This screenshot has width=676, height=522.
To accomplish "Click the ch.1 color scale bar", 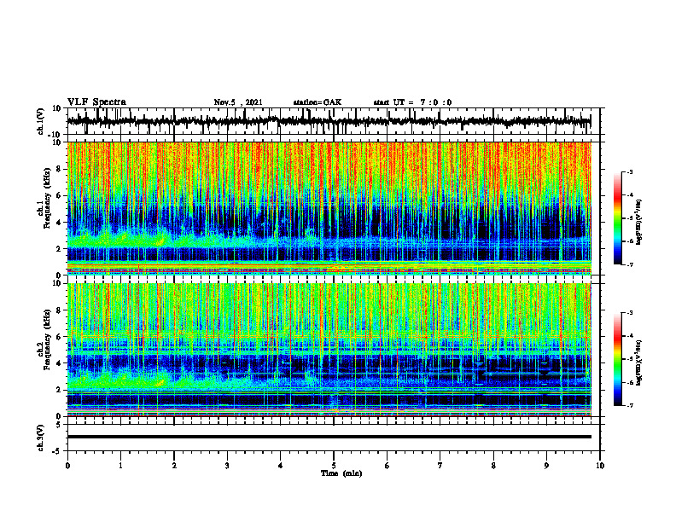I will pos(618,218).
